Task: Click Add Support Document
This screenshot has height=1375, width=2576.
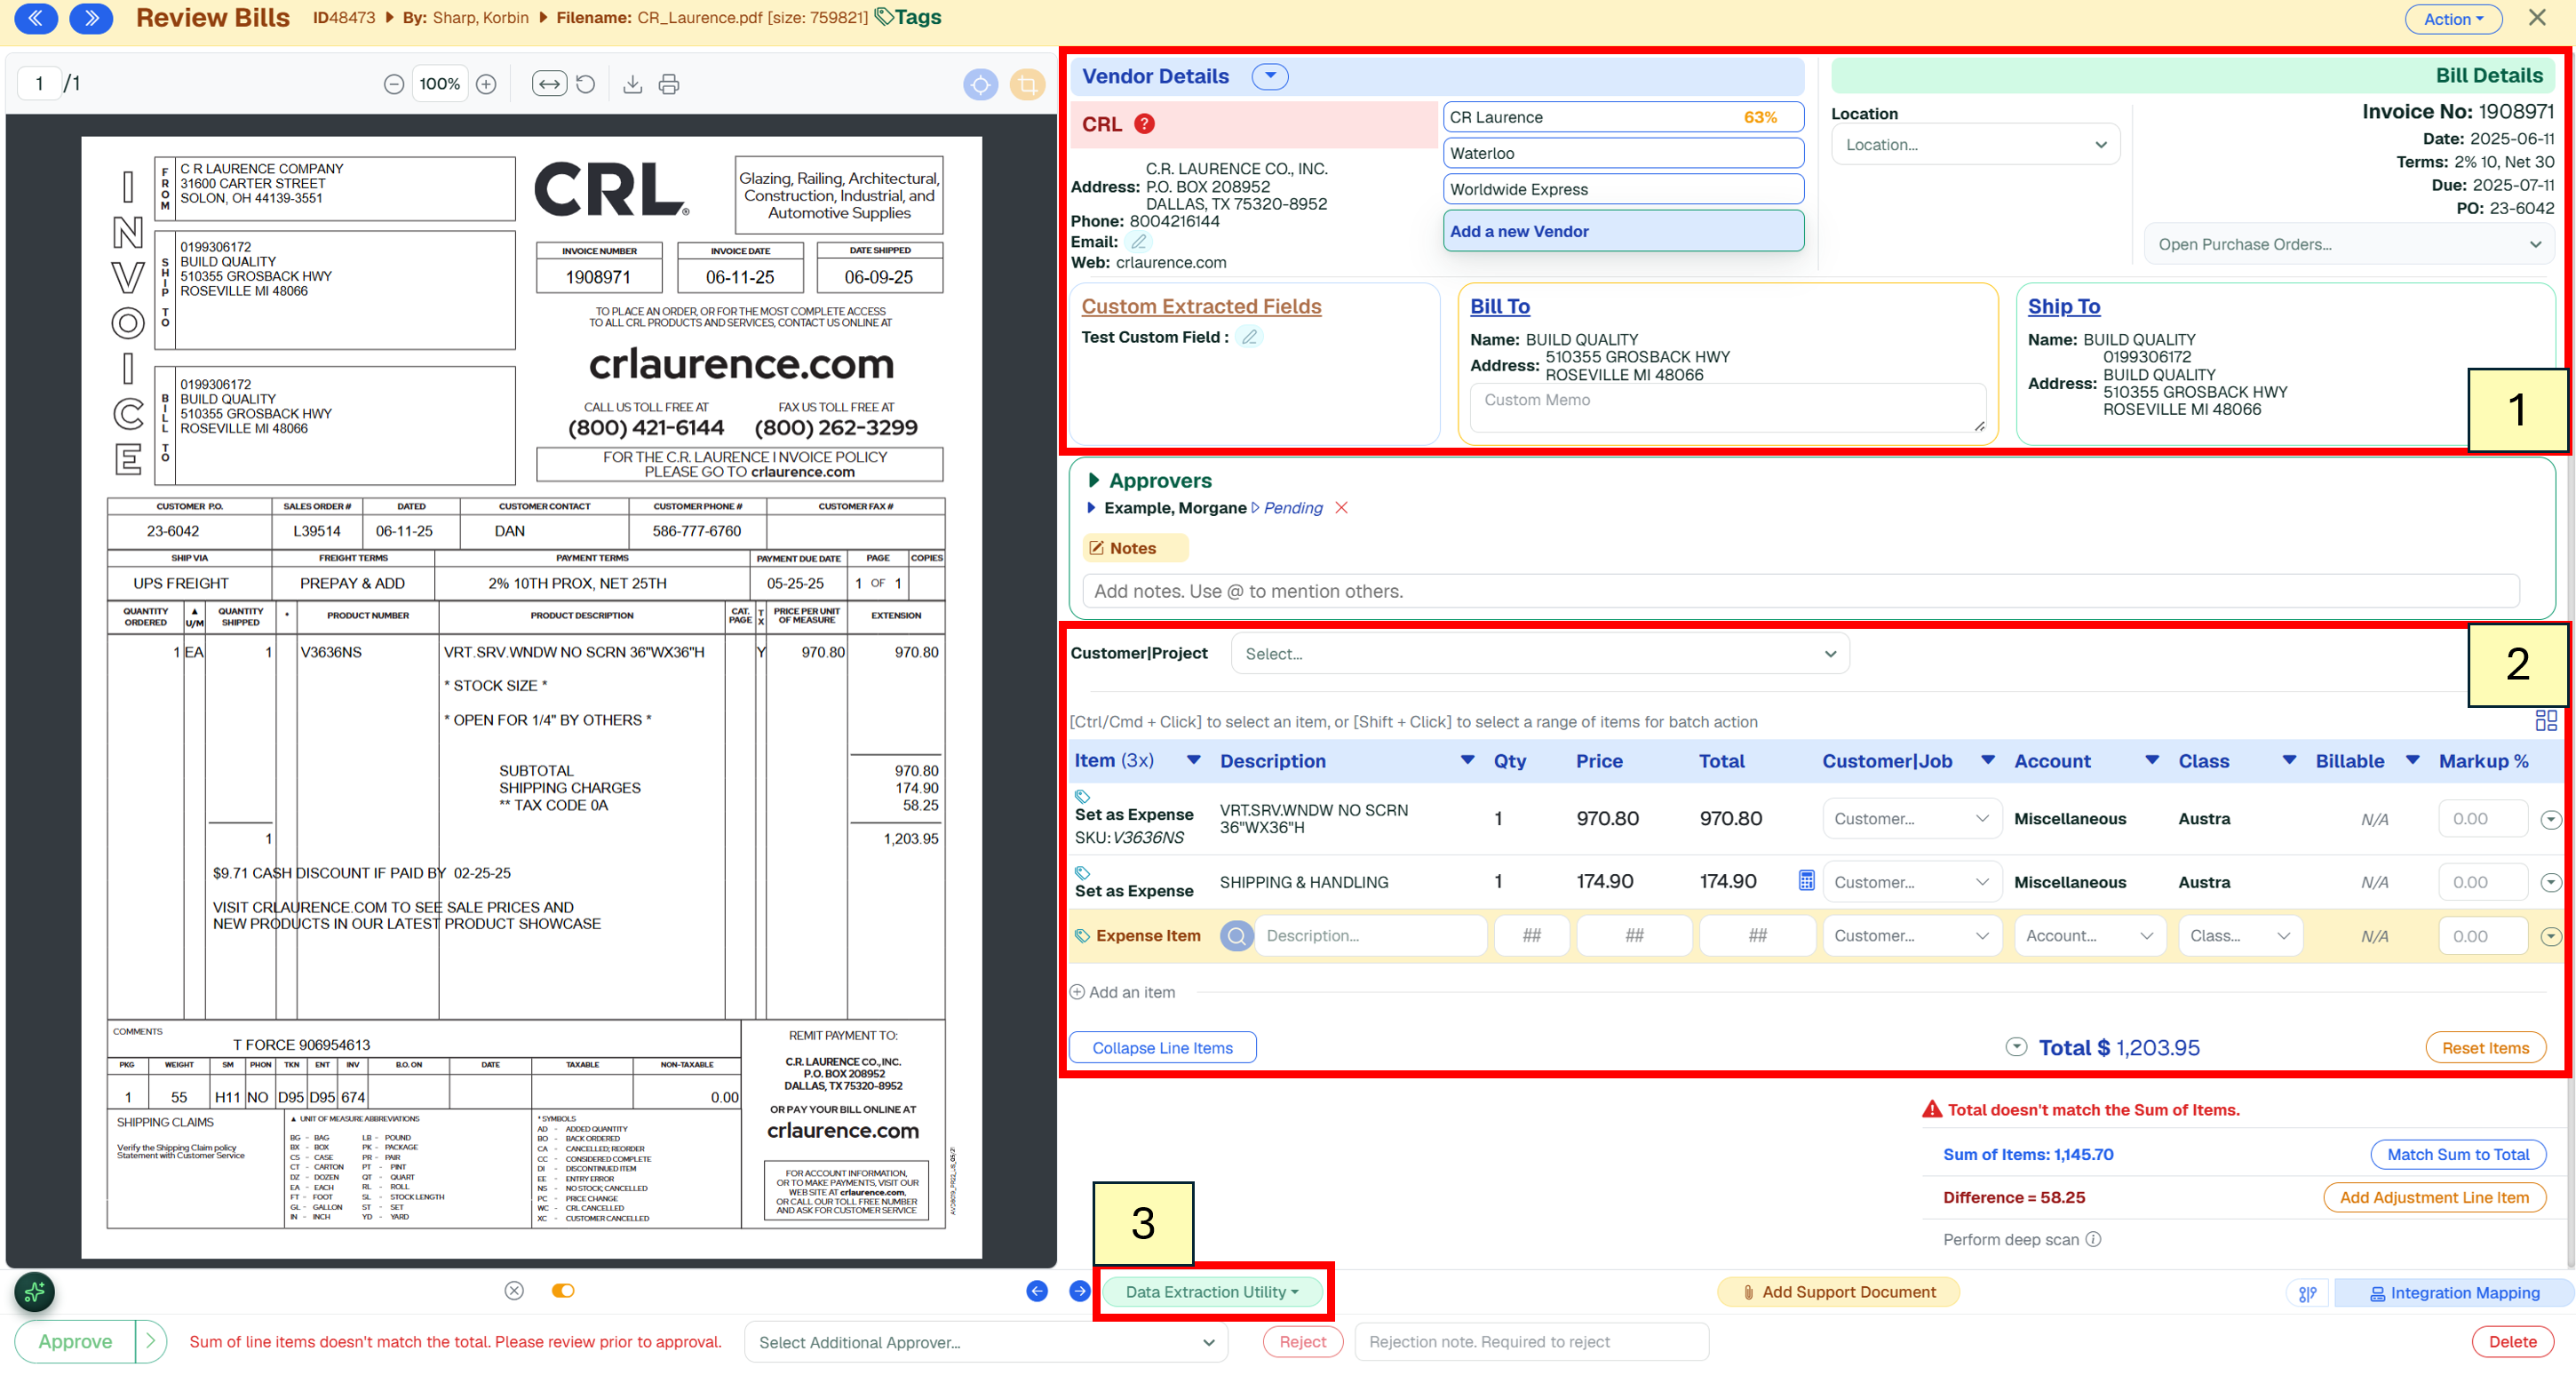Action: pos(1838,1292)
